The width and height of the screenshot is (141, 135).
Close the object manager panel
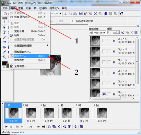tap(138, 26)
